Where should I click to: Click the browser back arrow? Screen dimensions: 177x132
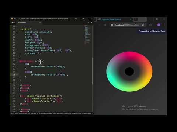point(99,25)
